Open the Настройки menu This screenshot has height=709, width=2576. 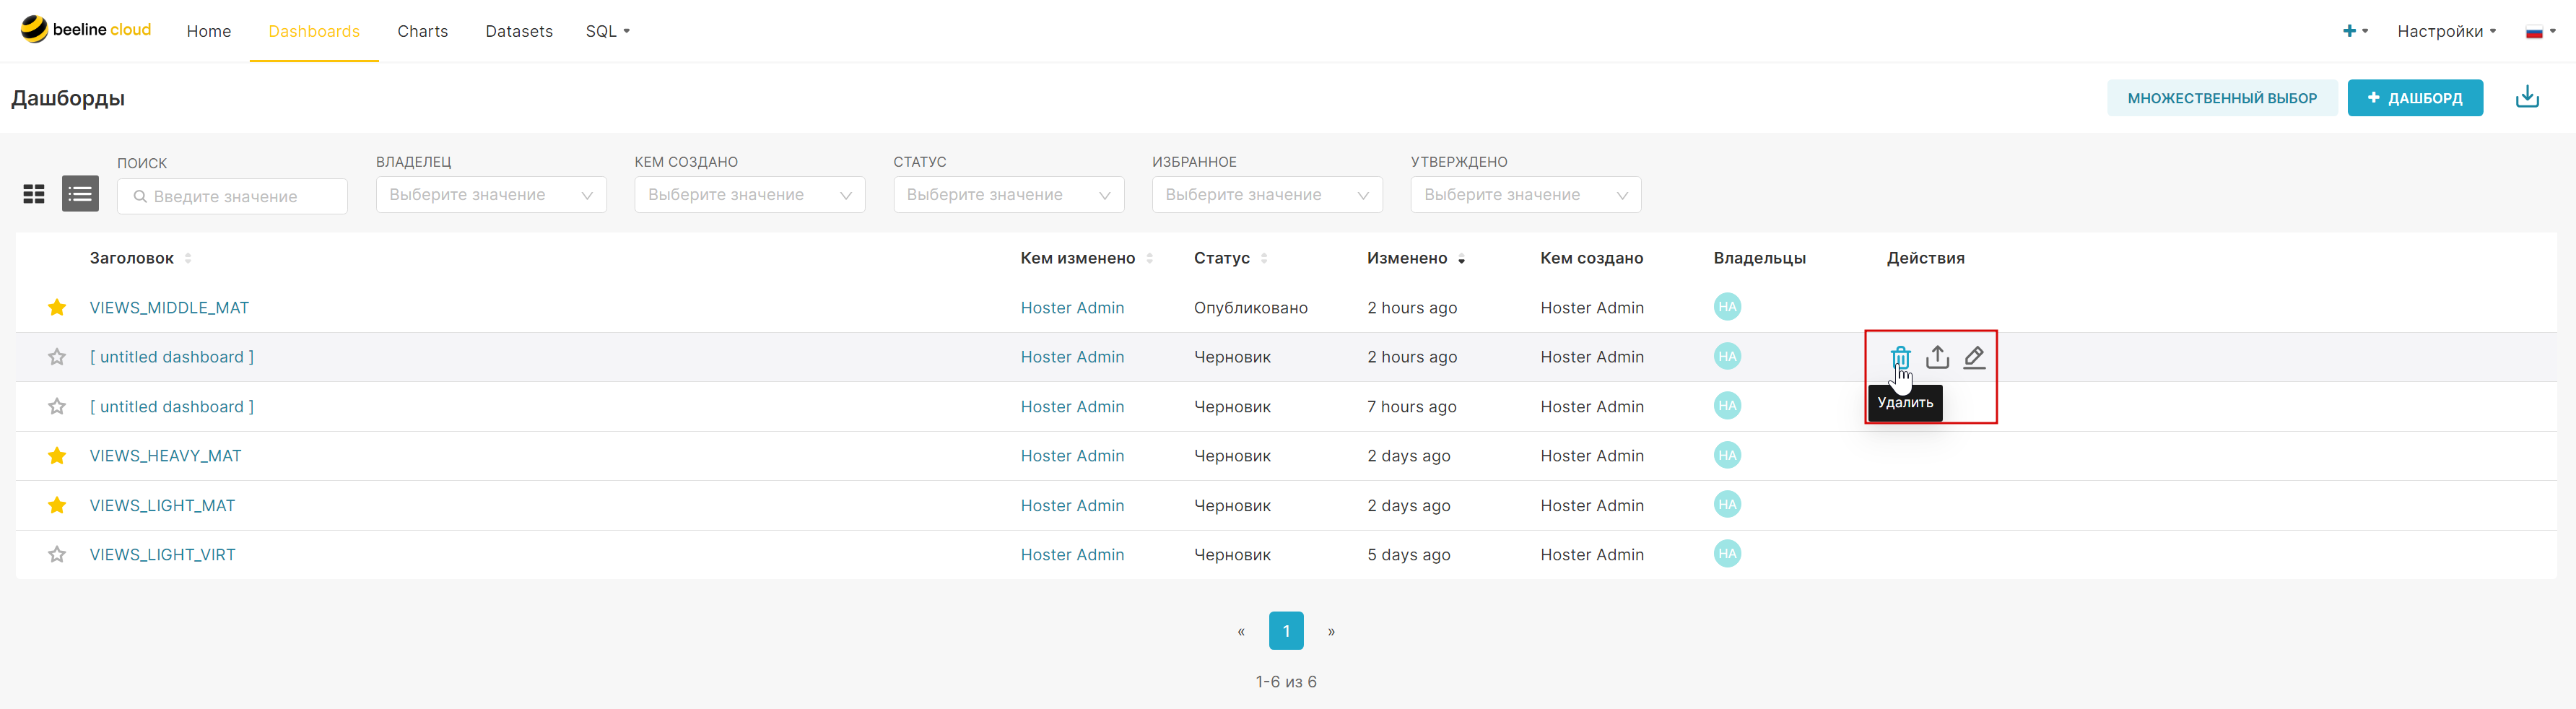pos(2446,31)
